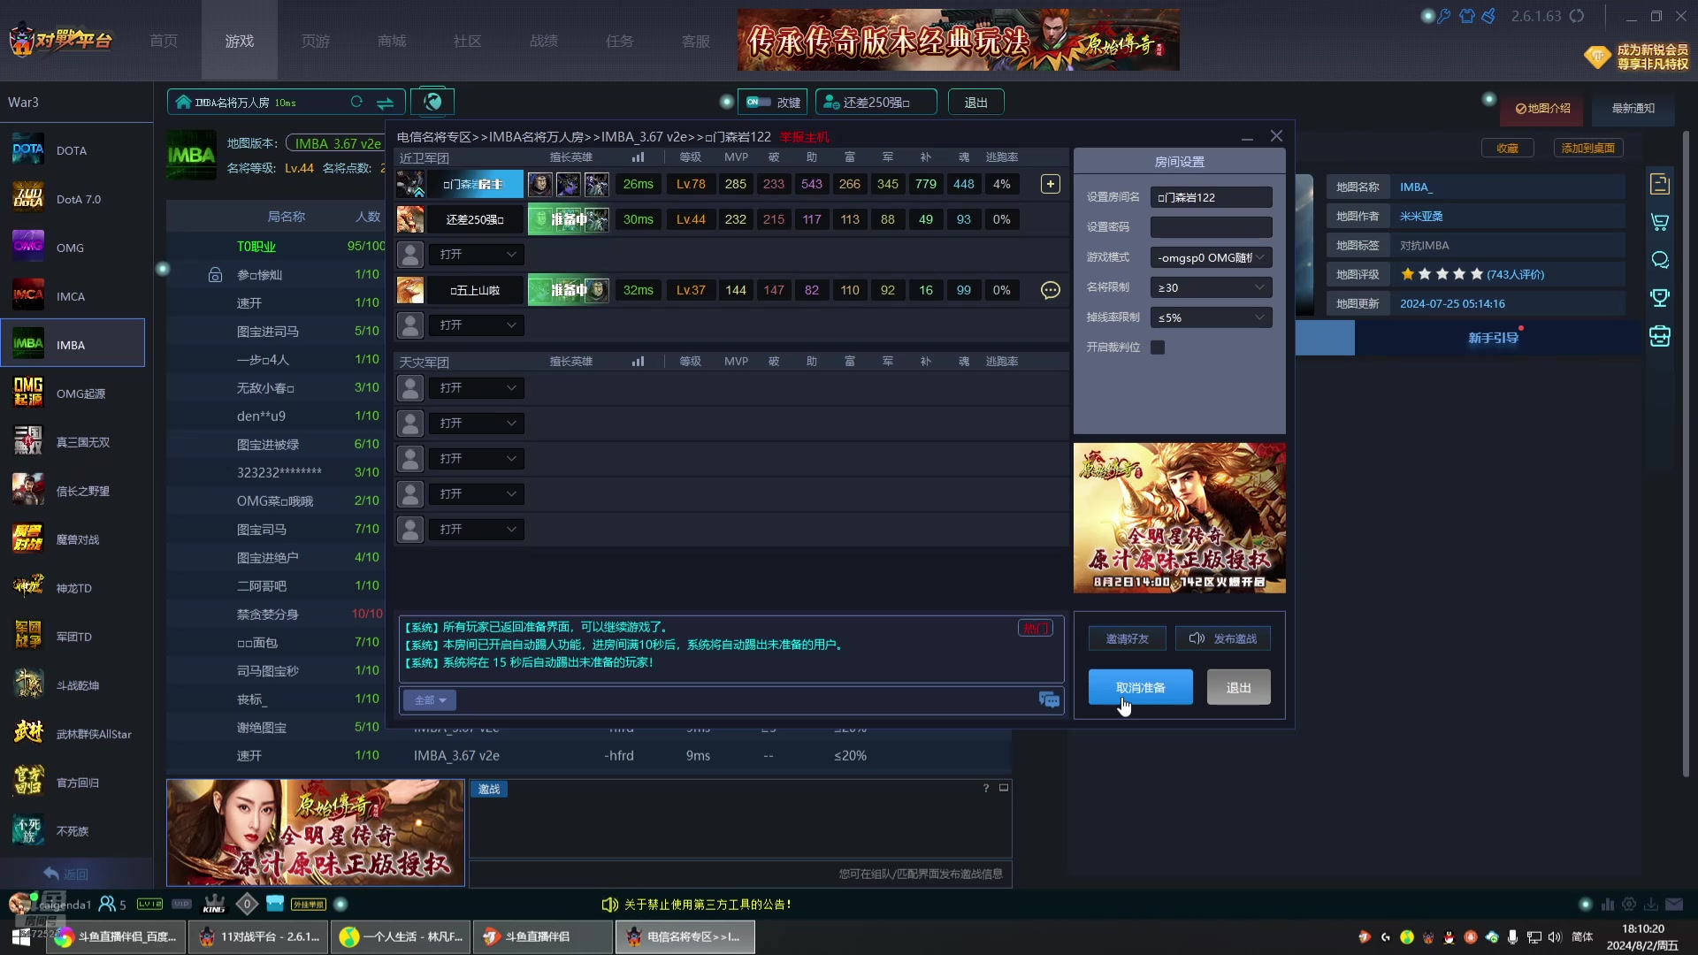Open chat bubble icon in 五上山啦 row
The width and height of the screenshot is (1698, 955).
tap(1050, 290)
